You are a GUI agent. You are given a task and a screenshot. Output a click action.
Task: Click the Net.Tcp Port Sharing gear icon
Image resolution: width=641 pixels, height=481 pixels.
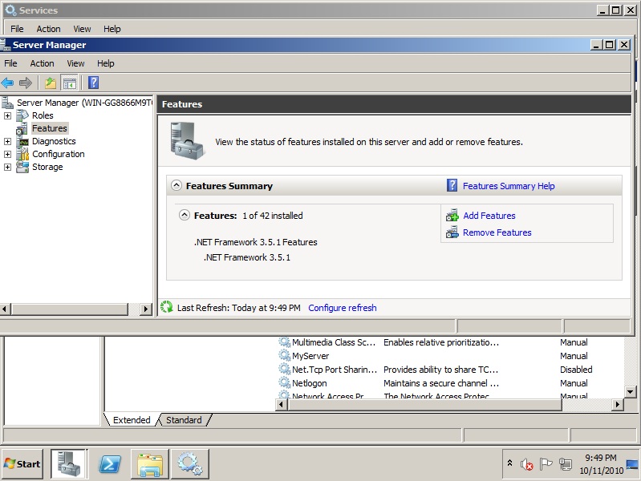[x=285, y=369]
